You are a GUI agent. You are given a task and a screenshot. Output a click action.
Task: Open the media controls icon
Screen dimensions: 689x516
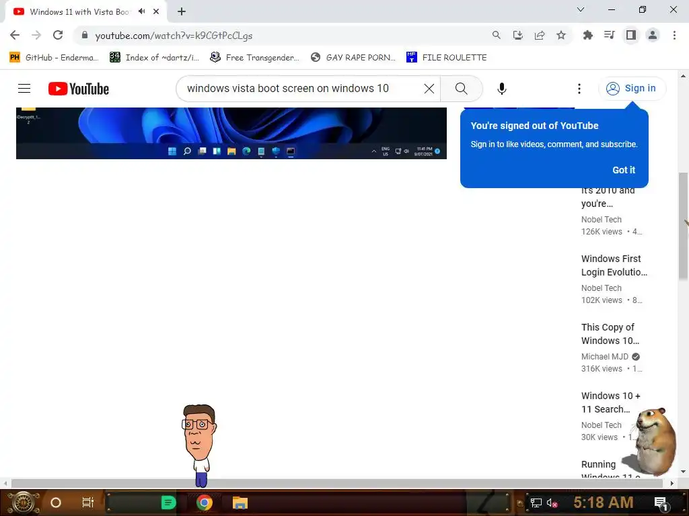point(609,35)
